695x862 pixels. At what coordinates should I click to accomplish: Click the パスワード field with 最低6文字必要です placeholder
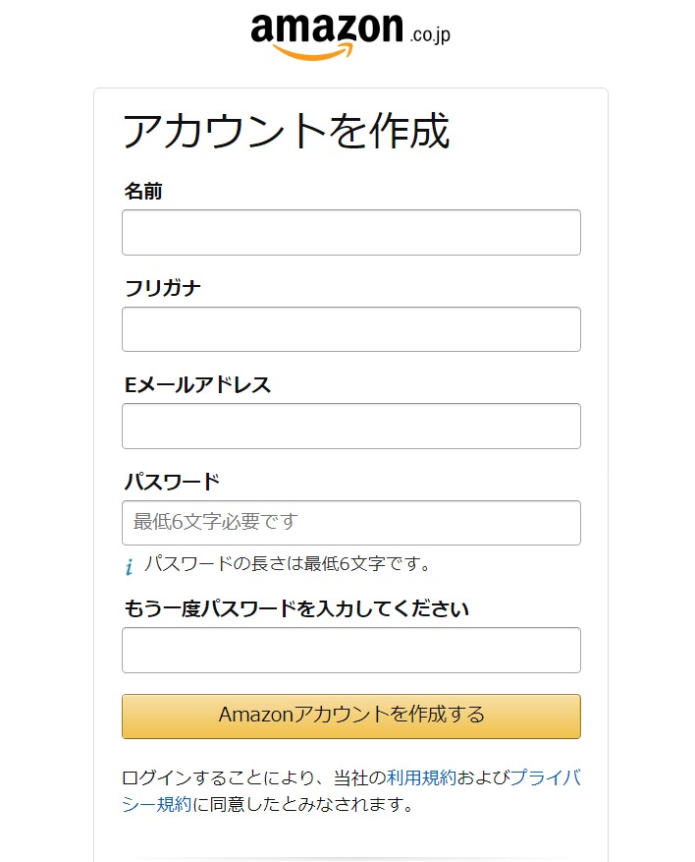click(350, 523)
